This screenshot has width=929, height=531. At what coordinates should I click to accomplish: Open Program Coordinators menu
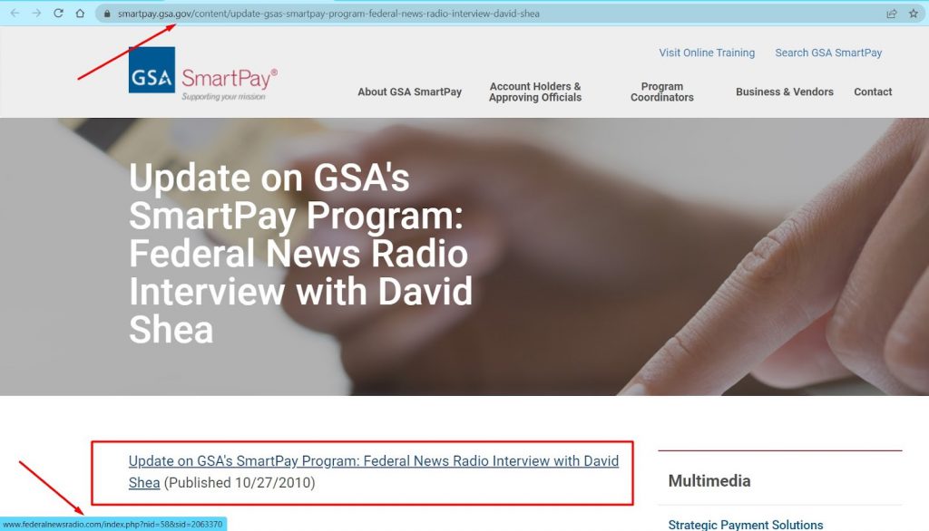click(661, 92)
